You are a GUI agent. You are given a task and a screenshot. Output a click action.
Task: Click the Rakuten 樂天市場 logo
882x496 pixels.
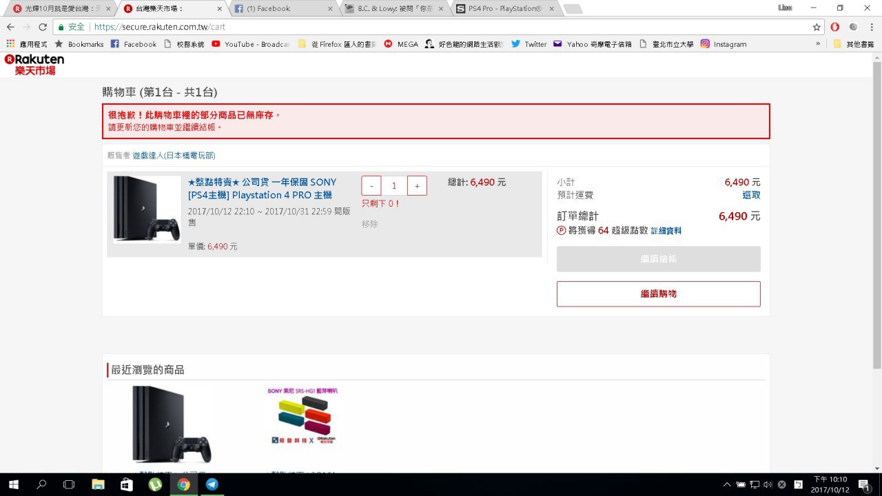point(34,65)
